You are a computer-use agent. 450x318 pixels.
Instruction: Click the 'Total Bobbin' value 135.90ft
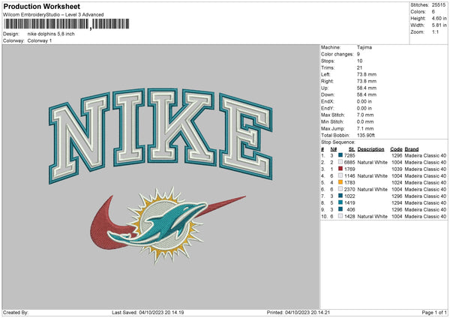[x=366, y=135]
